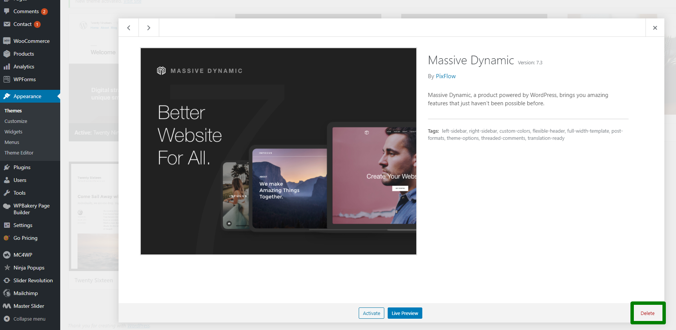Click the Comments speech bubble icon
This screenshot has width=676, height=330.
tap(7, 11)
